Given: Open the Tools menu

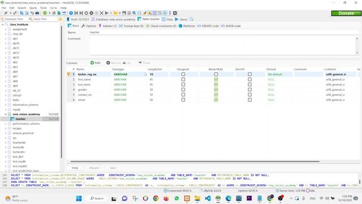Looking at the screenshot, I should (44, 8).
